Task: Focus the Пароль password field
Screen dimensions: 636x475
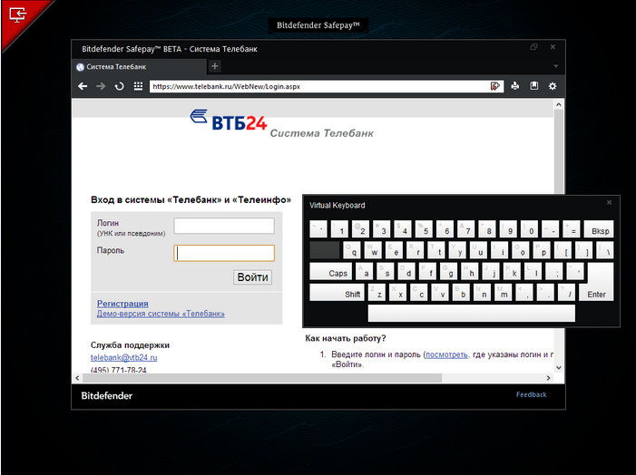Action: [224, 253]
